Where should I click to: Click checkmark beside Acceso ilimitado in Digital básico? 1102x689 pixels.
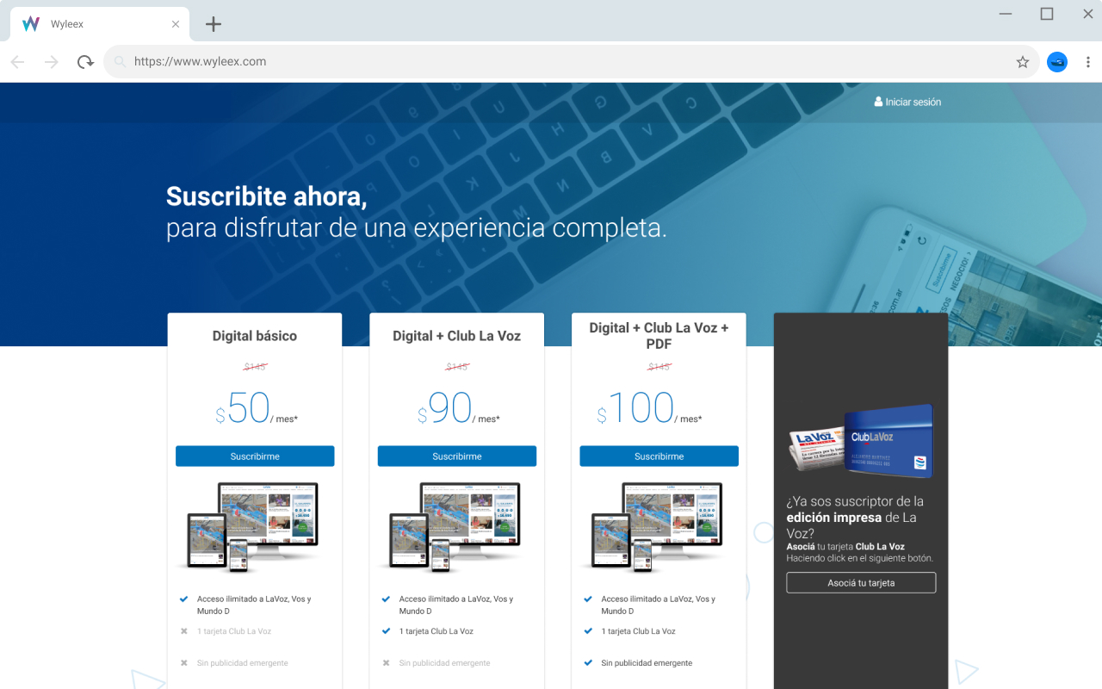(x=183, y=599)
